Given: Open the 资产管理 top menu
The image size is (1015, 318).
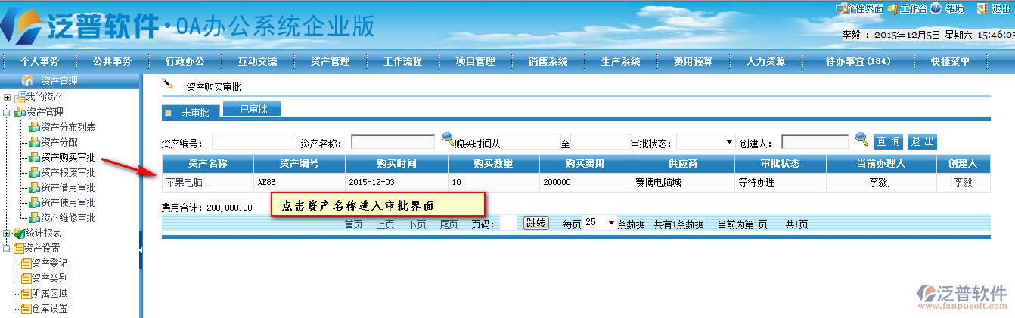Looking at the screenshot, I should pyautogui.click(x=330, y=62).
